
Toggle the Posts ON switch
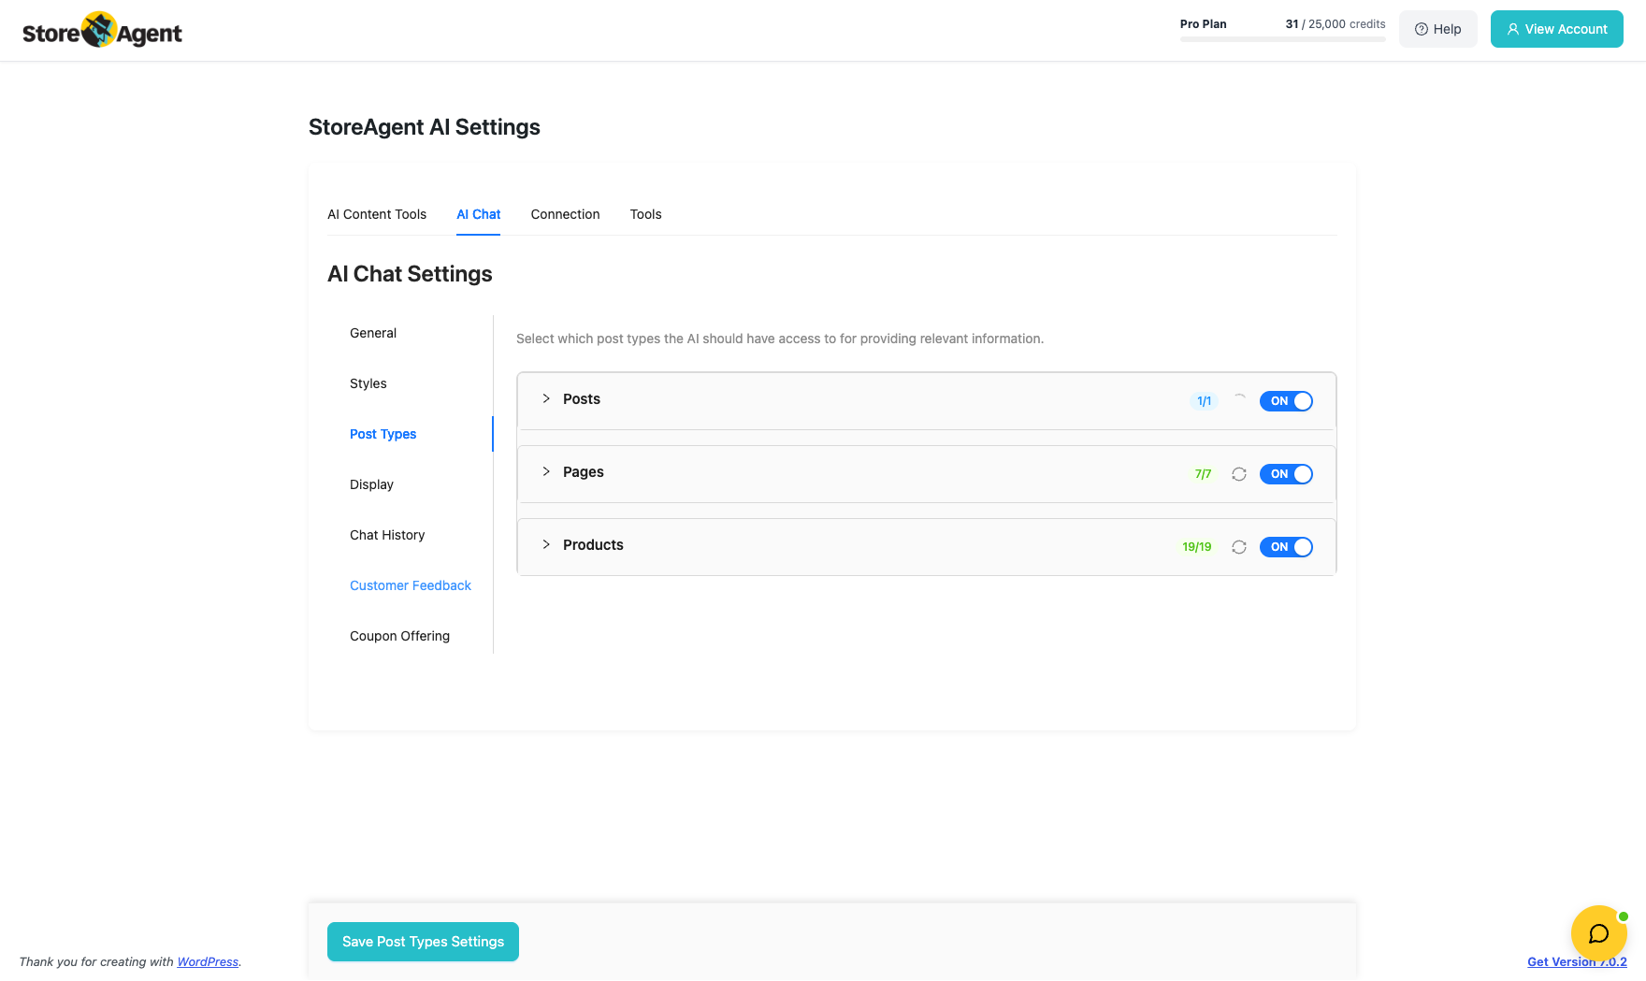1286,401
